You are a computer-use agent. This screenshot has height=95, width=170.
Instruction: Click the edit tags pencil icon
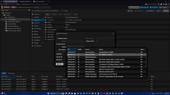pos(66,11)
